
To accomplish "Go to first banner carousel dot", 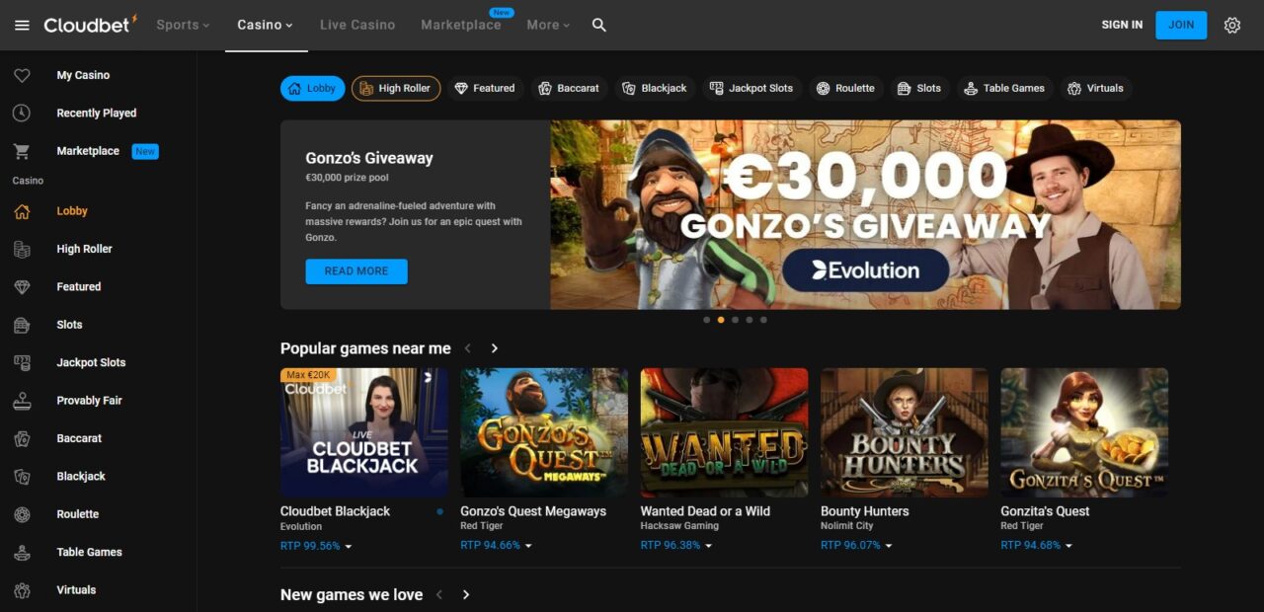I will coord(706,320).
